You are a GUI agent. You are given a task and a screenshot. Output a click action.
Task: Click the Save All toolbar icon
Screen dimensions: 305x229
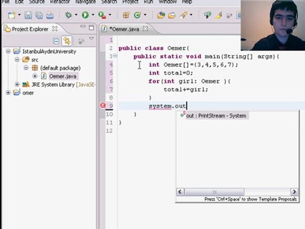(x=39, y=15)
